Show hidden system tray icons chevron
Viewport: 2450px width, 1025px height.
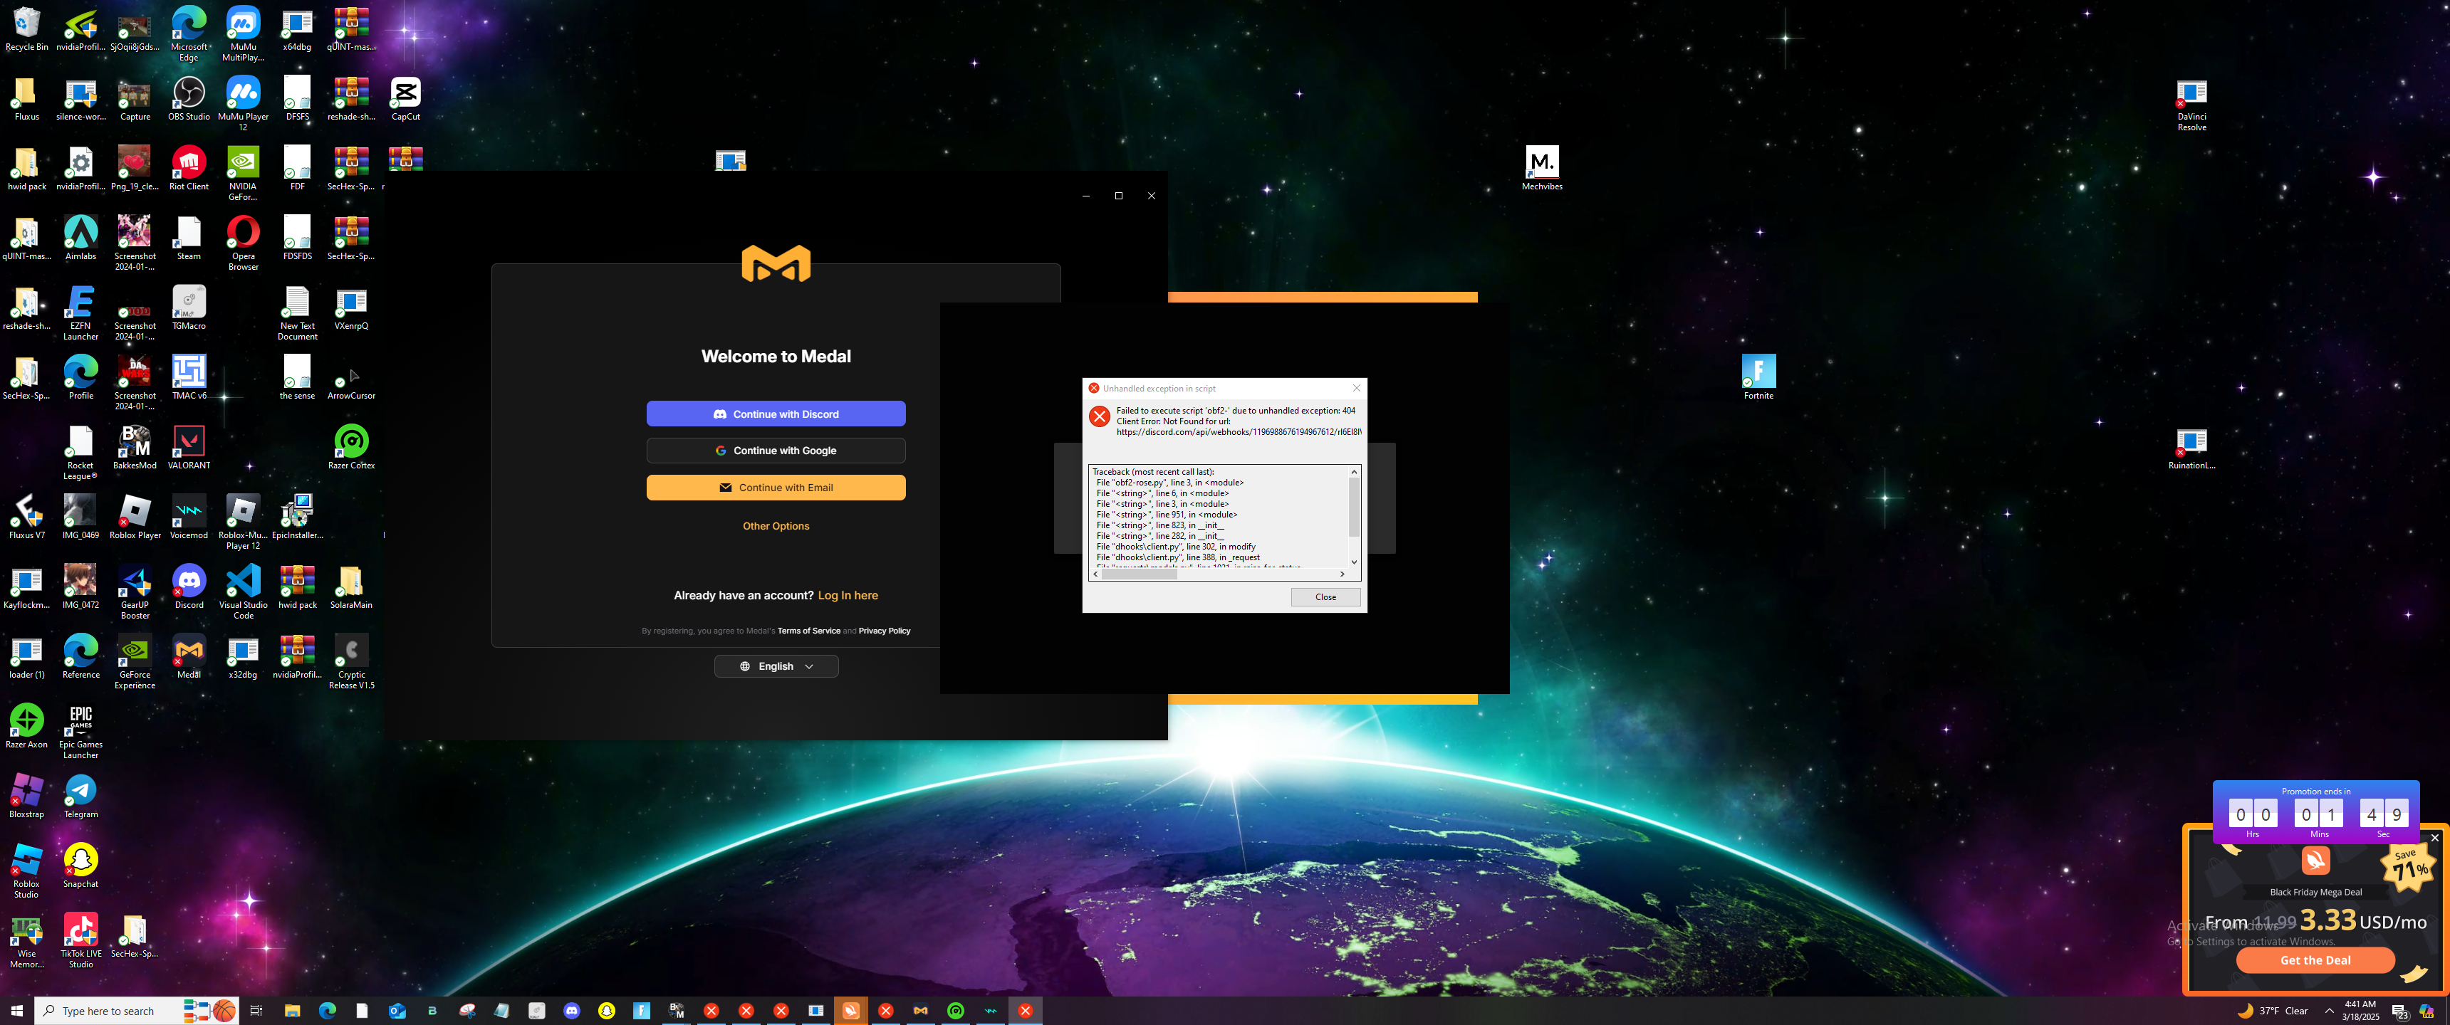[x=2328, y=1011]
